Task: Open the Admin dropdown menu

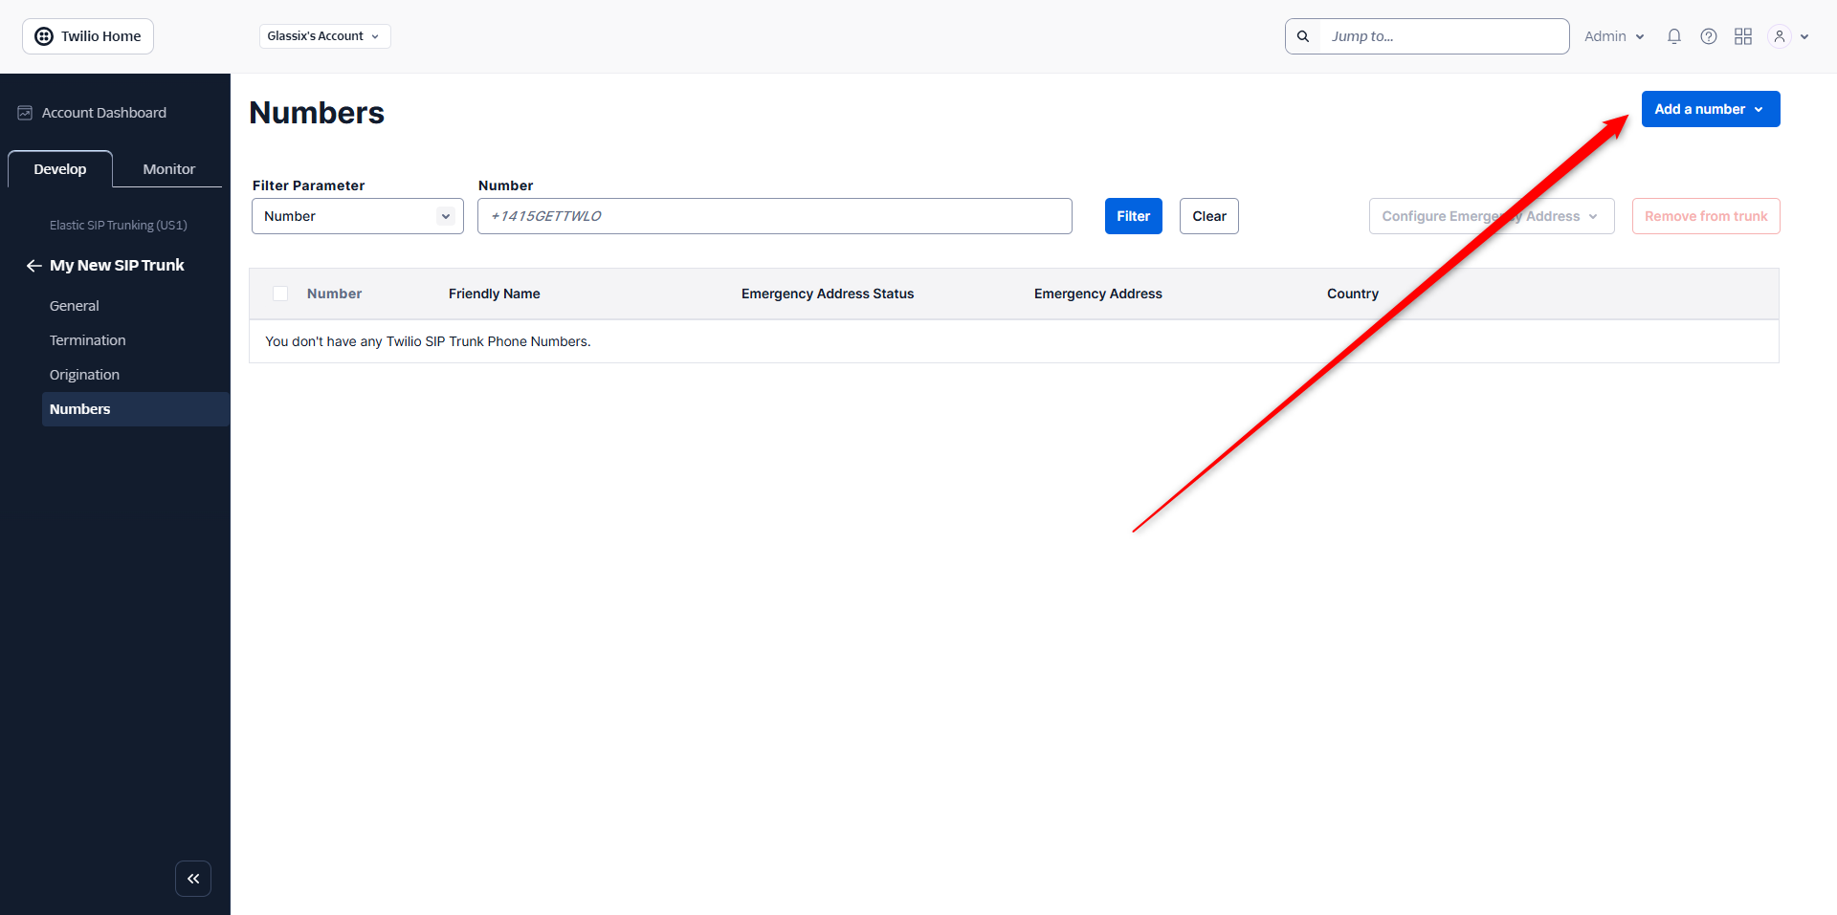Action: 1614,36
